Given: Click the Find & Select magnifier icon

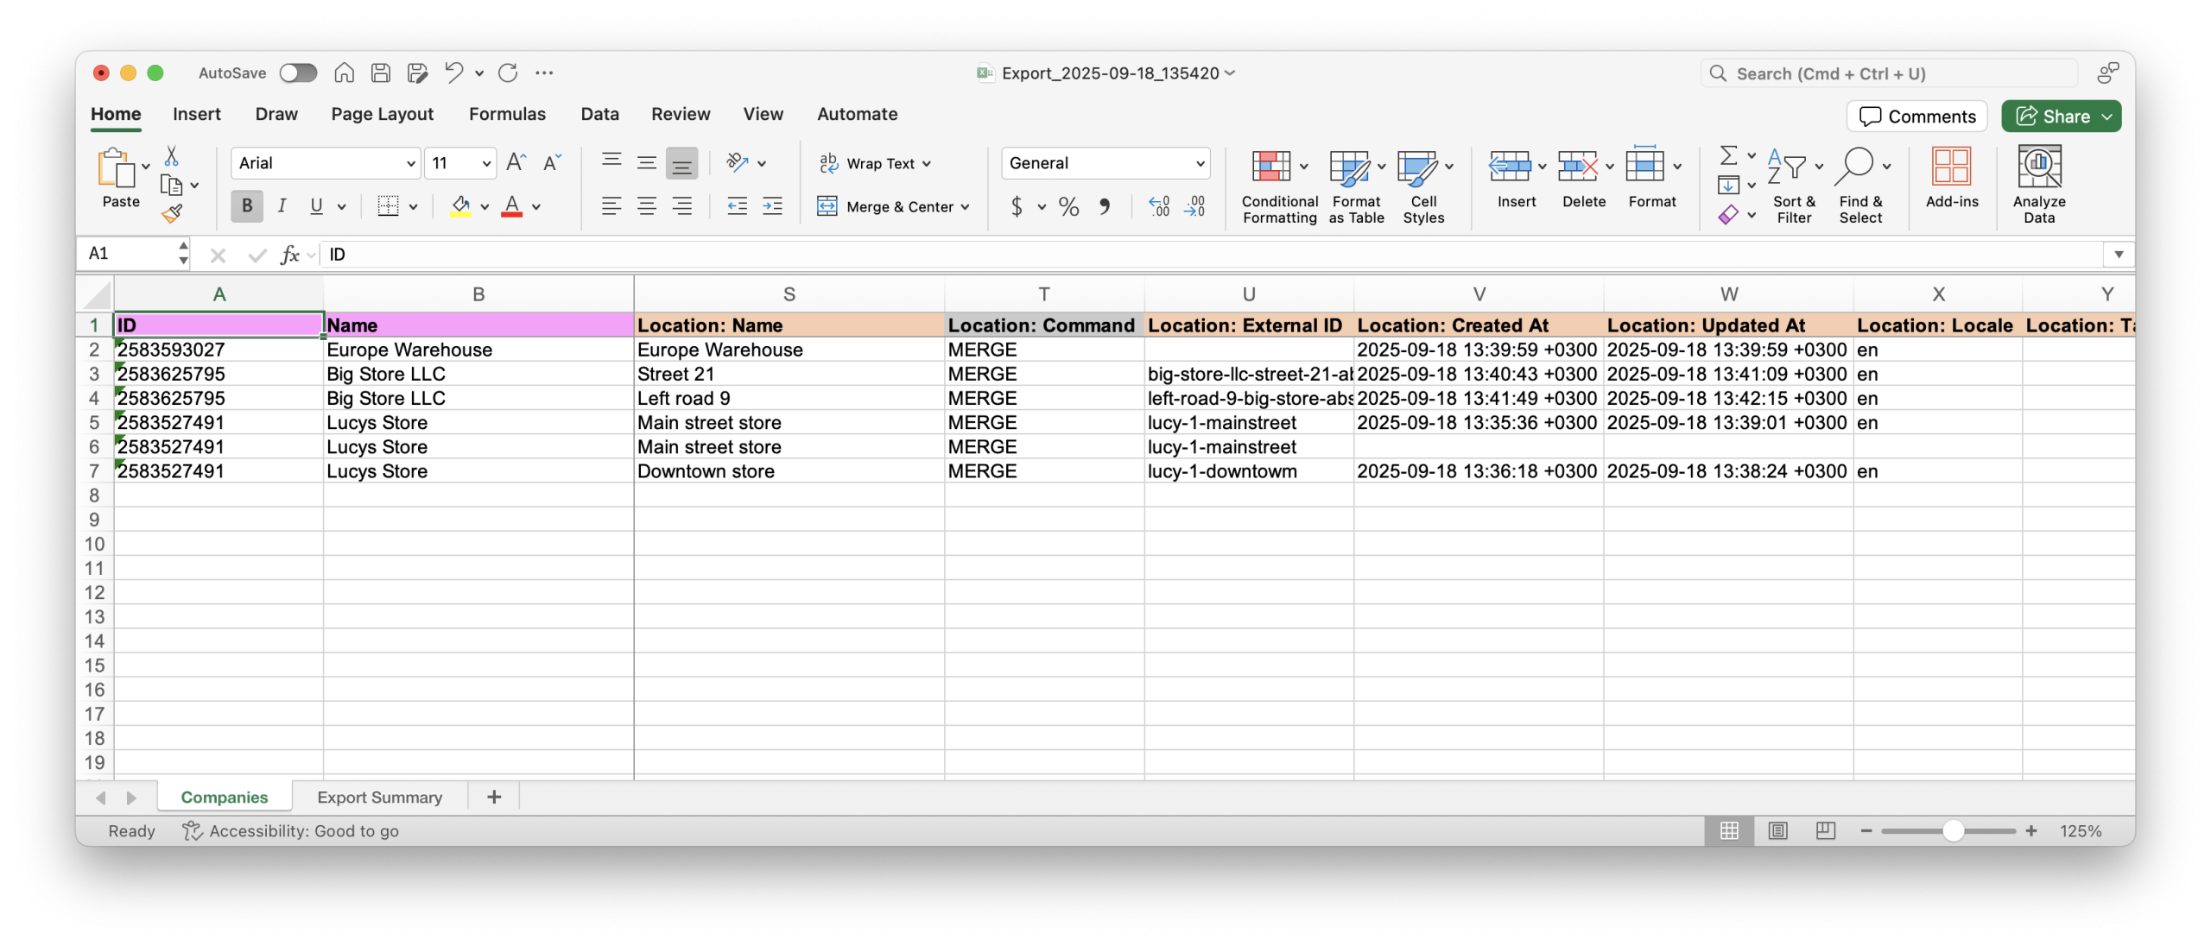Looking at the screenshot, I should coord(1855,166).
